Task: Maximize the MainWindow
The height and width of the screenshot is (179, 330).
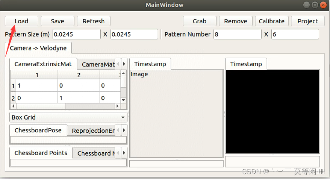Action: point(315,5)
